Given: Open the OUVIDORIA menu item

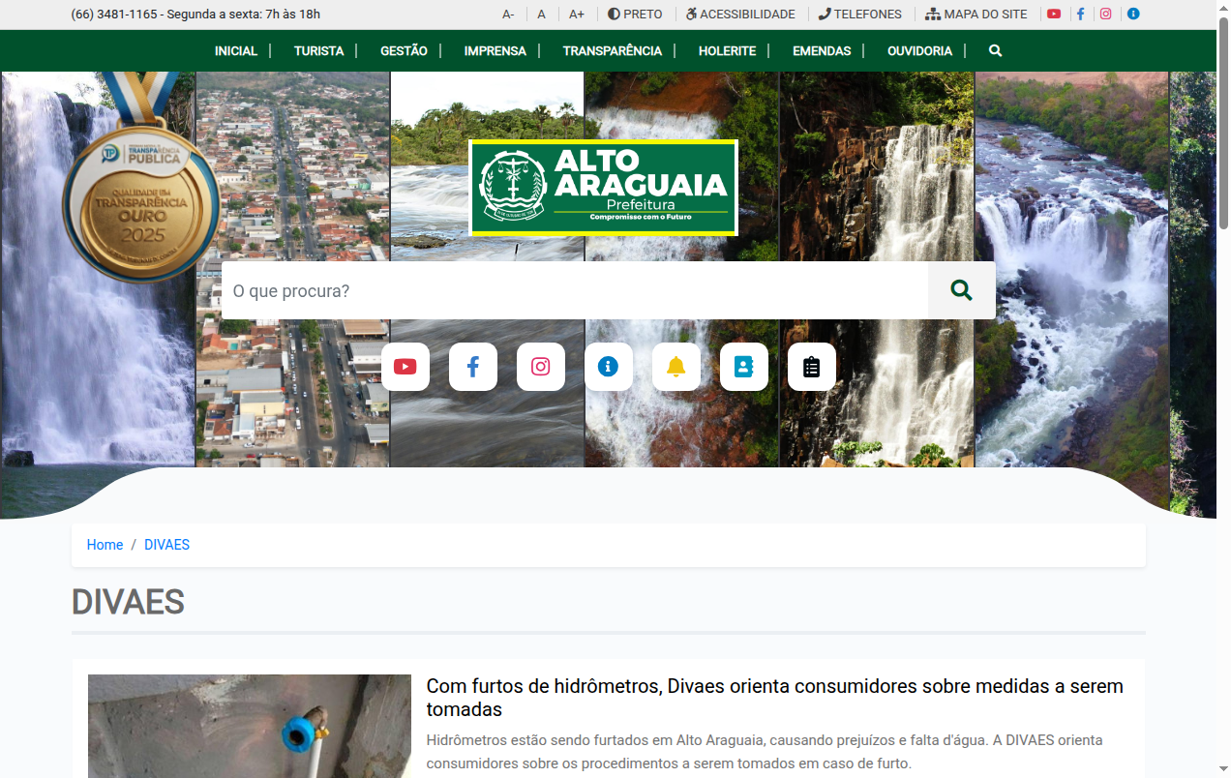Looking at the screenshot, I should coord(920,50).
